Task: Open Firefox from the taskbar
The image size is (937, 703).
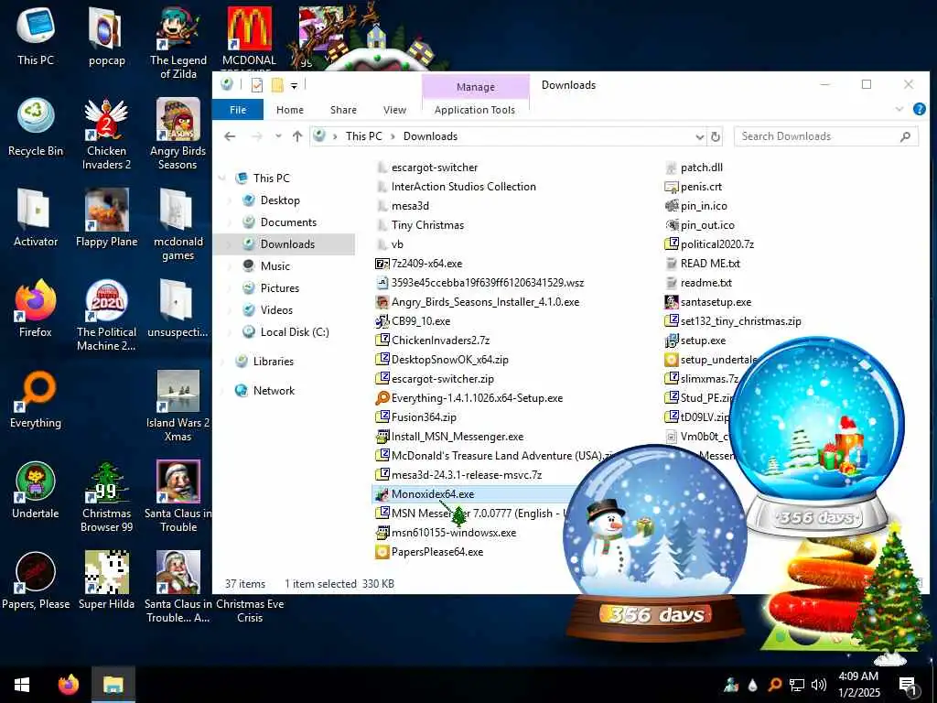Action: pos(68,685)
